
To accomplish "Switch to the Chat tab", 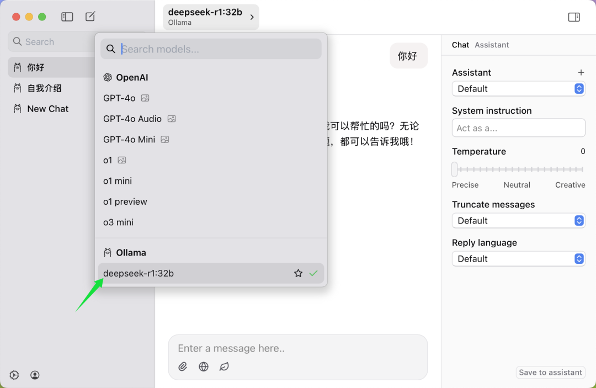I will pos(460,45).
